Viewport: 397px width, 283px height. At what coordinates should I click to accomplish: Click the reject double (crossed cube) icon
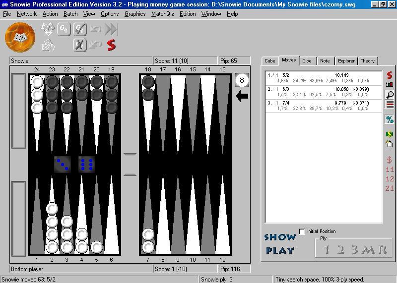tap(79, 45)
